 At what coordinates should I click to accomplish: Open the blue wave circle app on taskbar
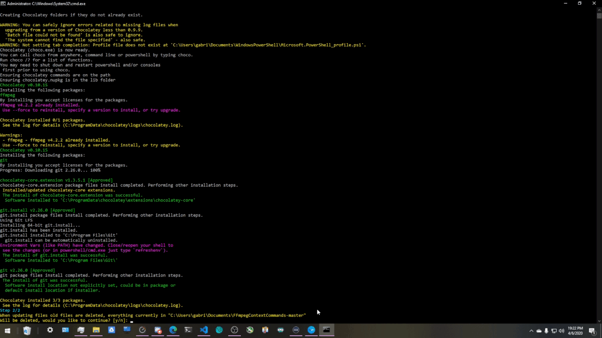pos(311,330)
